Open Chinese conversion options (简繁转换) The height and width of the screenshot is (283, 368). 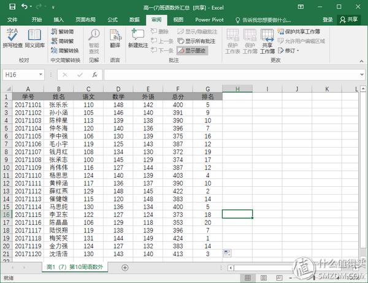pos(65,50)
